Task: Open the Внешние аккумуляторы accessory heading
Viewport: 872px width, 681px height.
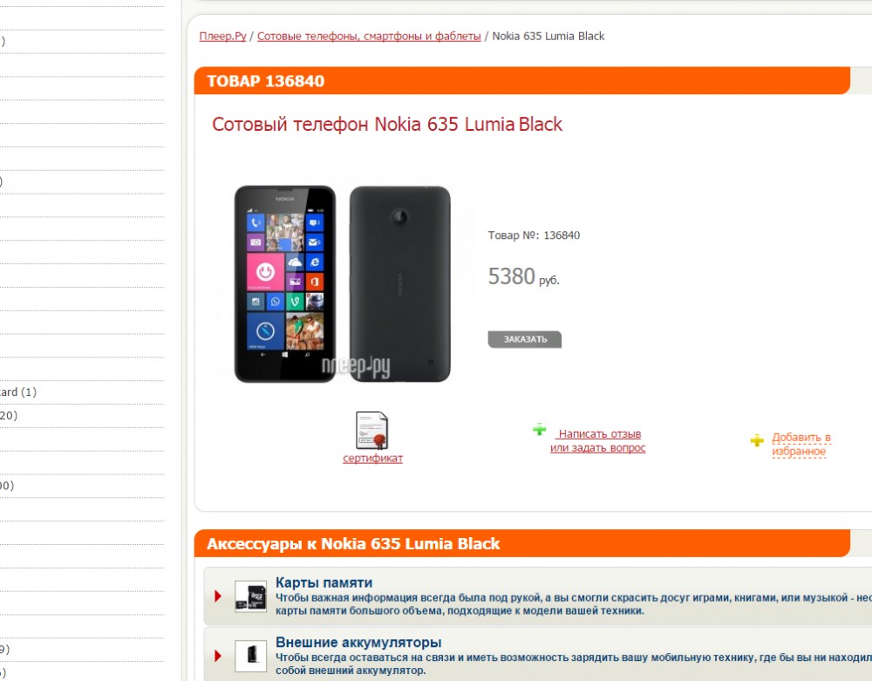Action: coord(358,642)
